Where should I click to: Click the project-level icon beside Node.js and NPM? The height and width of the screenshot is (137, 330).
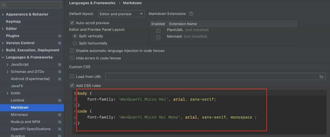pos(60,122)
